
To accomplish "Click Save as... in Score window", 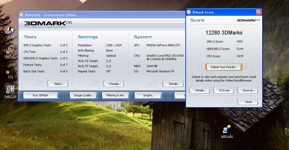I will click(248, 90).
